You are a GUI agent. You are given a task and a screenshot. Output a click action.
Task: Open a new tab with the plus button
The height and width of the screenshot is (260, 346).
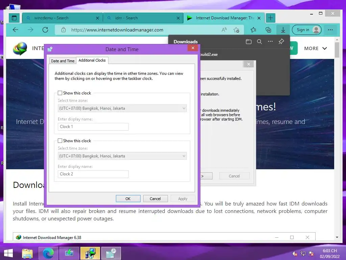[271, 18]
